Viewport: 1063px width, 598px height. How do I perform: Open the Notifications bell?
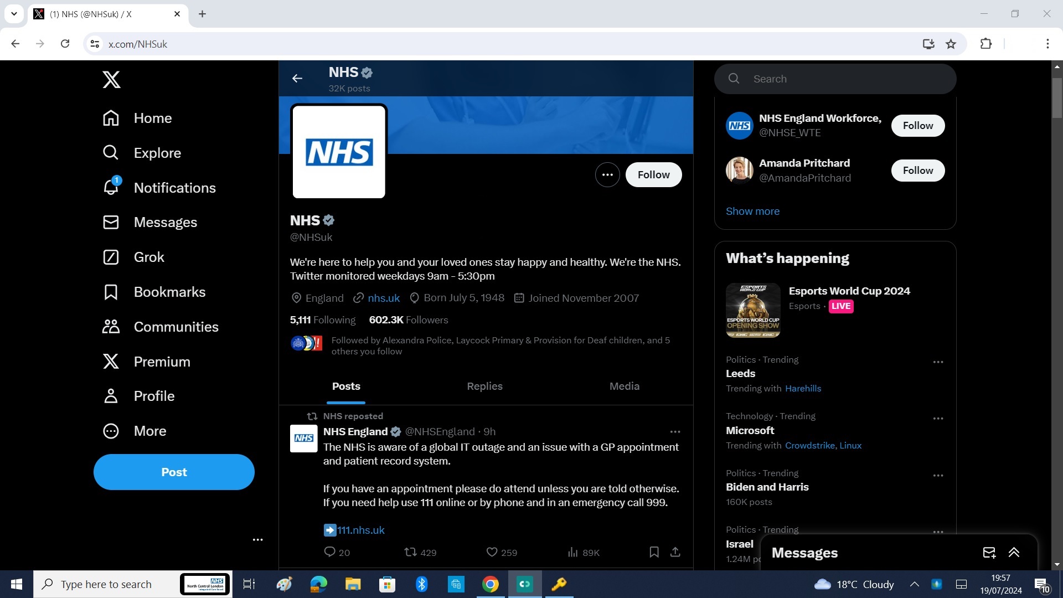click(x=111, y=187)
